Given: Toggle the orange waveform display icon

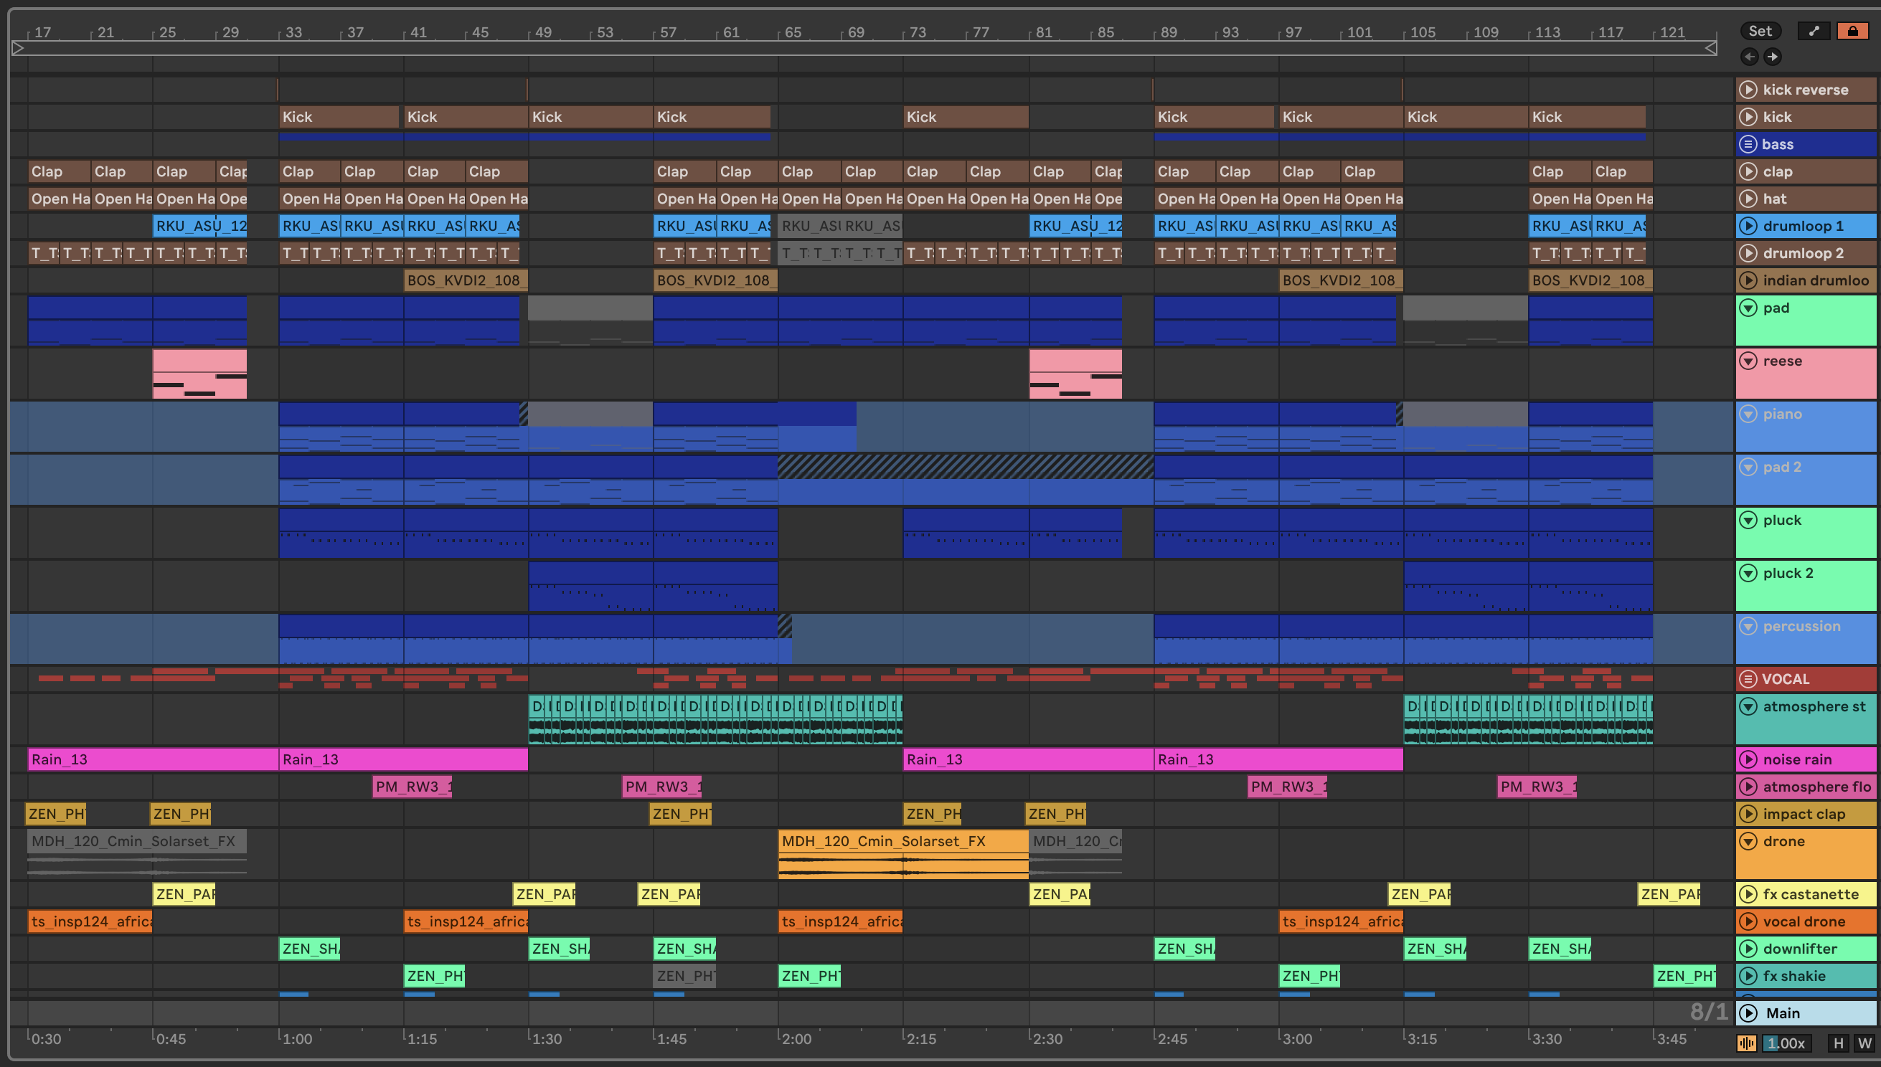Looking at the screenshot, I should pyautogui.click(x=1747, y=1043).
